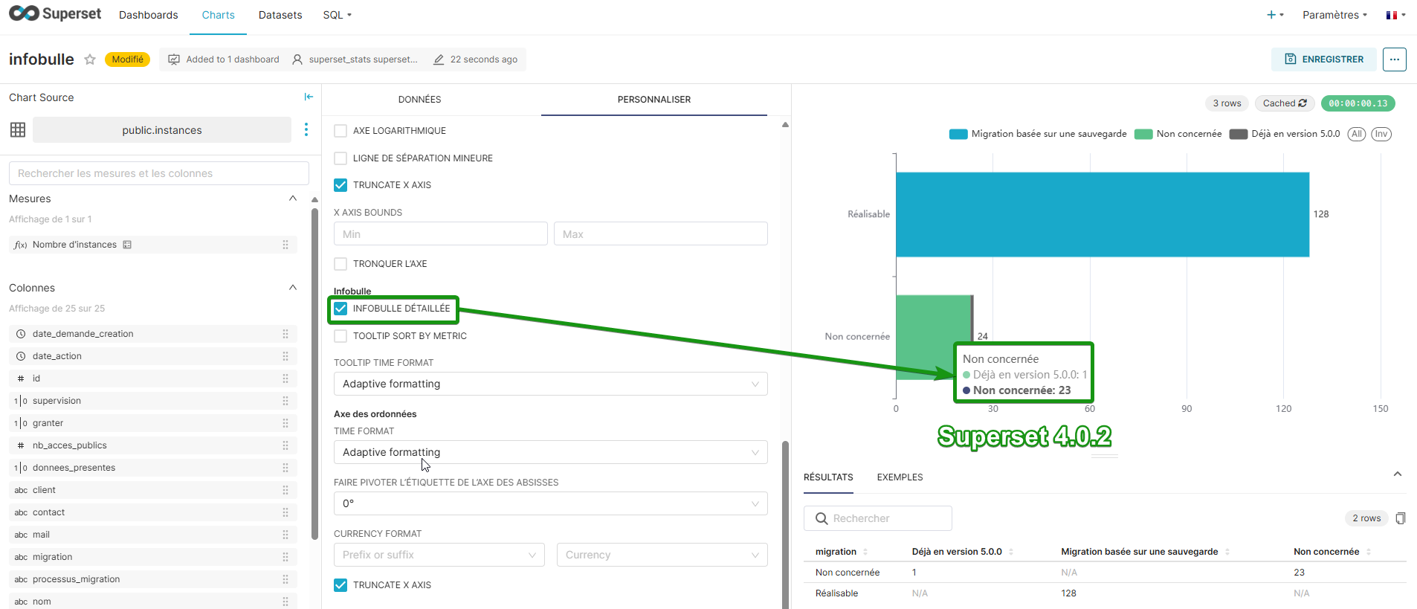Toggle the Infobulle détaillée checkbox
This screenshot has height=609, width=1417.
click(x=340, y=309)
